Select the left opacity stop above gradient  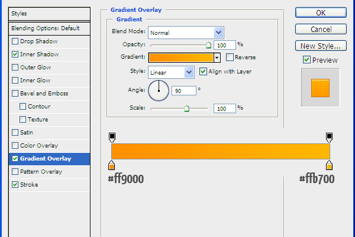coord(112,137)
